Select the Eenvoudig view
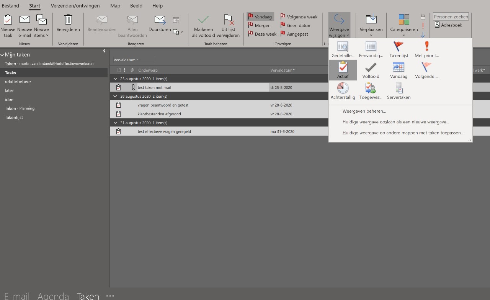Viewport: 490px width, 300px height. (371, 49)
